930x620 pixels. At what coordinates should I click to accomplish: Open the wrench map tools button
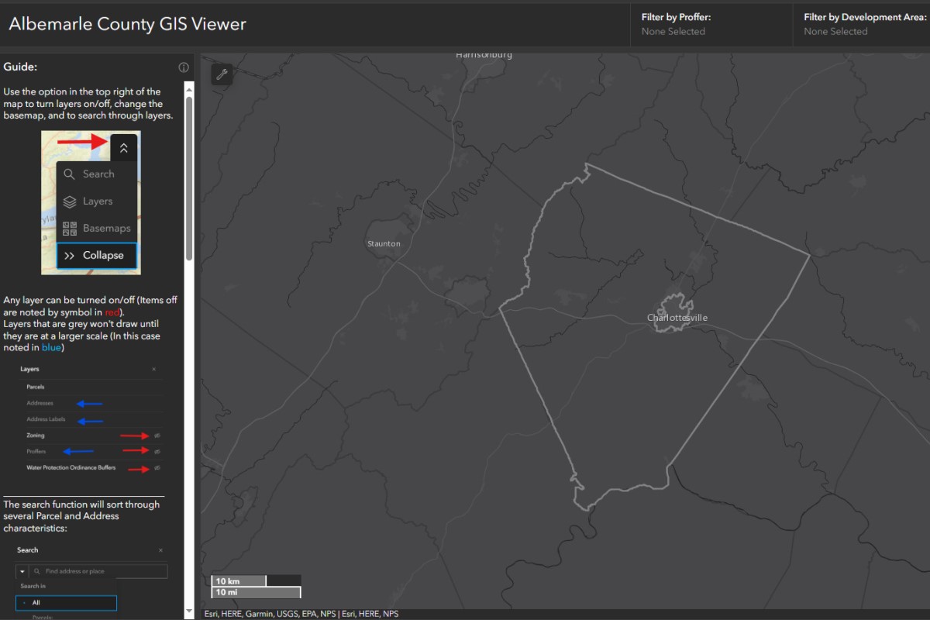(x=222, y=74)
